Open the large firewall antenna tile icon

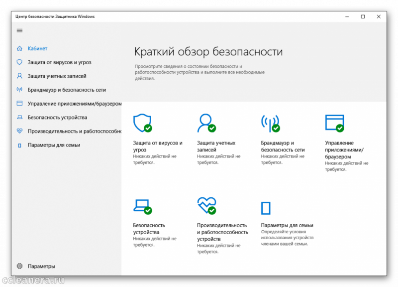point(271,124)
